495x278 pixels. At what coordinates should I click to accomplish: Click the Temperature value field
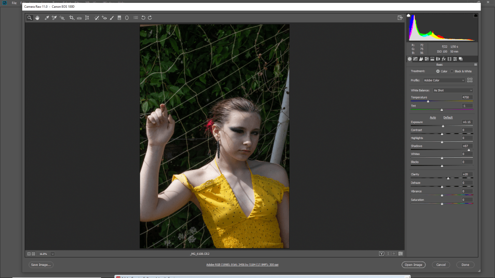click(x=466, y=97)
